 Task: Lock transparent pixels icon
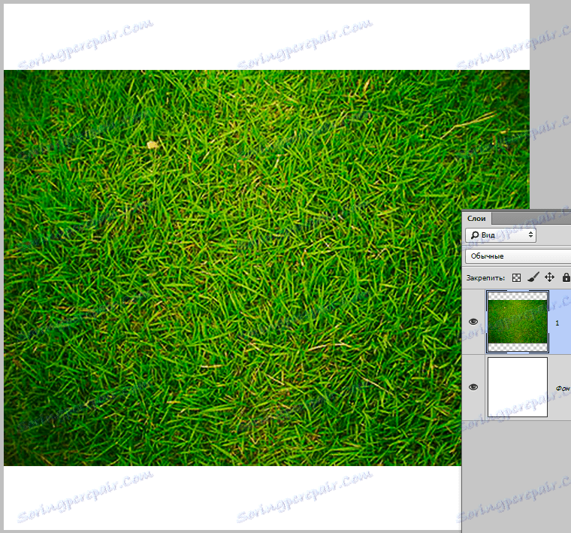516,277
